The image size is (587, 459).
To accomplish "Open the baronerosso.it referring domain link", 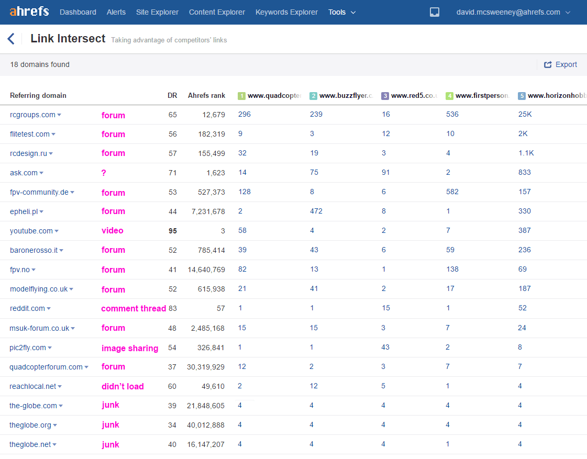I will coord(34,250).
